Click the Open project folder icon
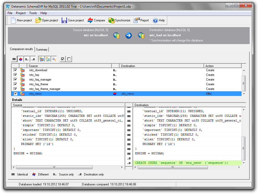This screenshot has height=194, width=258. click(38, 20)
